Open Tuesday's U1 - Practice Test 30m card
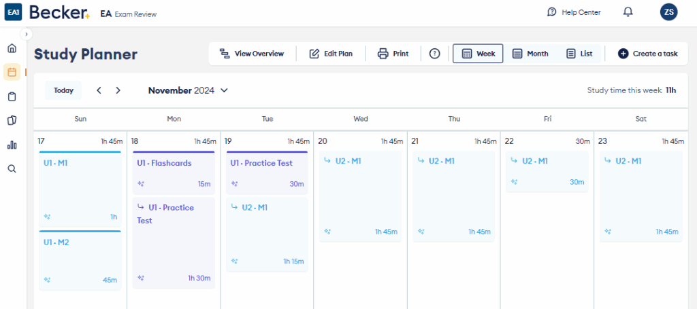This screenshot has height=309, width=697. coord(267,173)
